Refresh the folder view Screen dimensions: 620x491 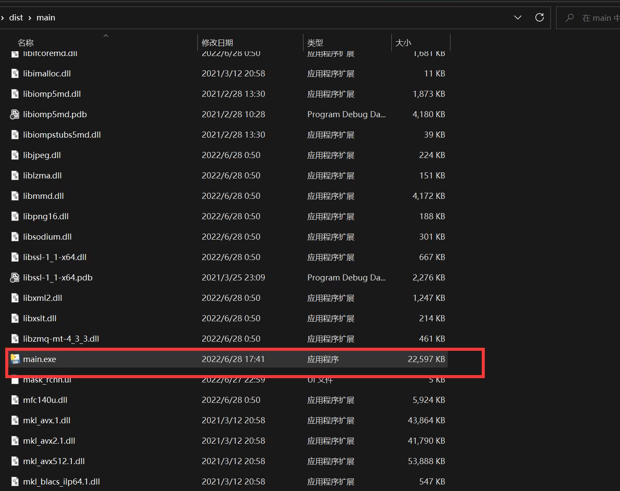point(540,17)
